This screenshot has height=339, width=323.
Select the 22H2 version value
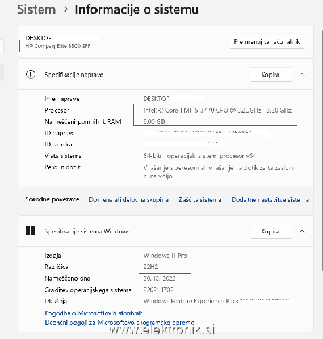[x=150, y=267]
